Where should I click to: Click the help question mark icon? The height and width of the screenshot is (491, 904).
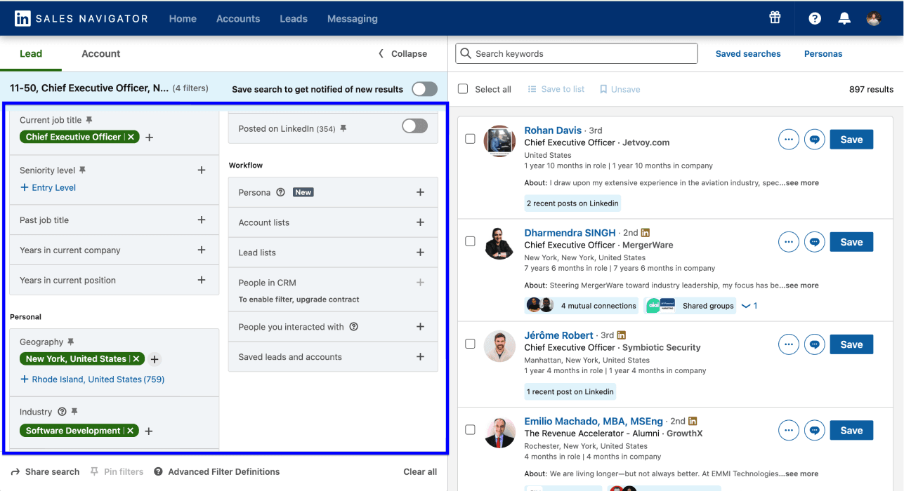coord(813,18)
